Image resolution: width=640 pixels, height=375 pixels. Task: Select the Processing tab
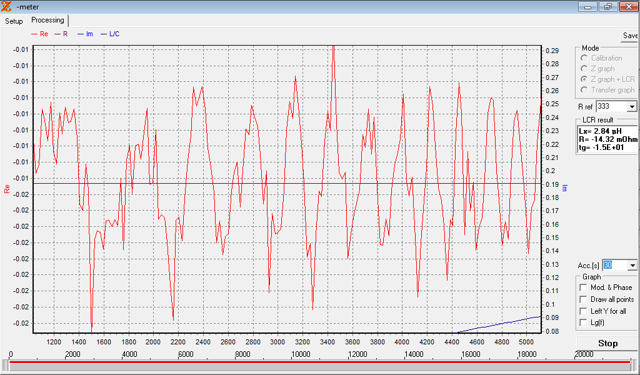click(x=47, y=20)
